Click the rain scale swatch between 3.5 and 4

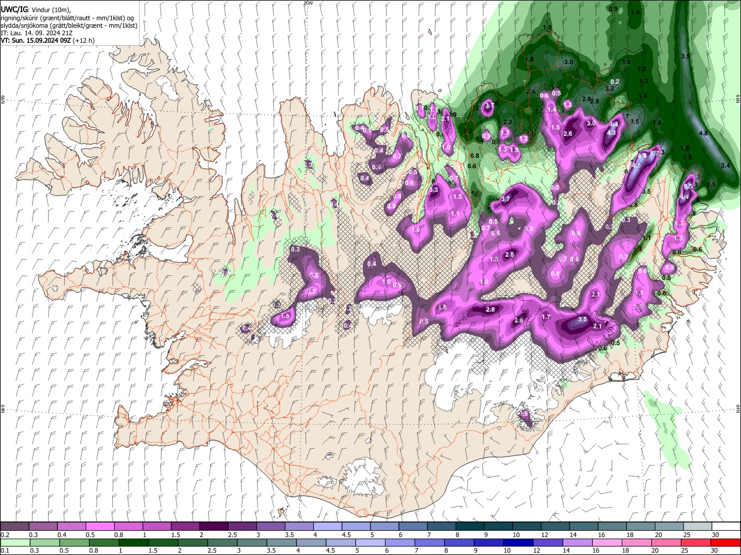(281, 542)
